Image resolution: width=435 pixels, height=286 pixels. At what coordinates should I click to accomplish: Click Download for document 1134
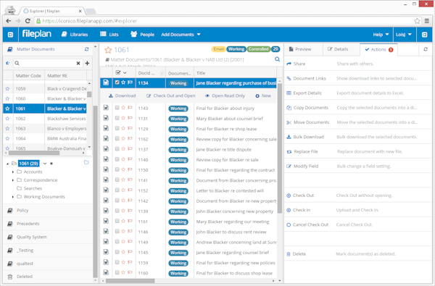coord(122,96)
